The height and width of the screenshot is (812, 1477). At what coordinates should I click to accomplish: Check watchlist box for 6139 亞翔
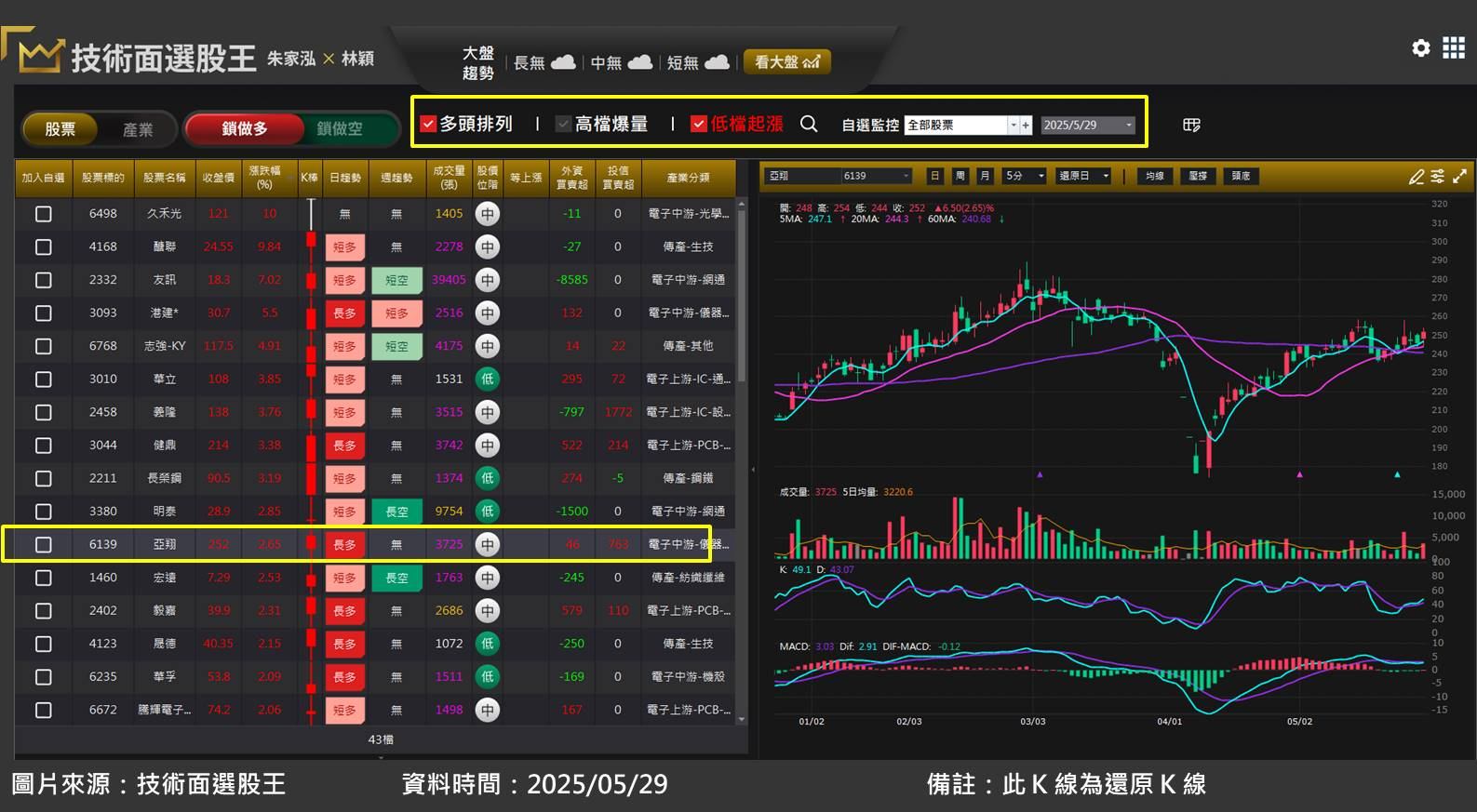(43, 545)
